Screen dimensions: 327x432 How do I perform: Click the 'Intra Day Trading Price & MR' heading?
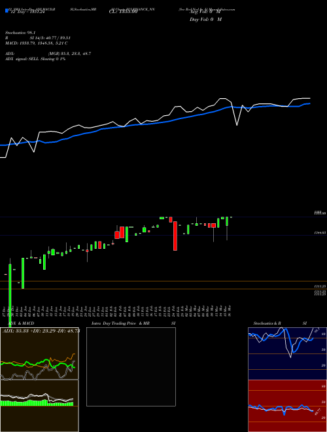pyautogui.click(x=120, y=323)
